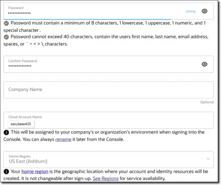Screen dimensions: 221x185
Task: Reveal Confirm Password using its eye icon
Action: click(x=204, y=64)
